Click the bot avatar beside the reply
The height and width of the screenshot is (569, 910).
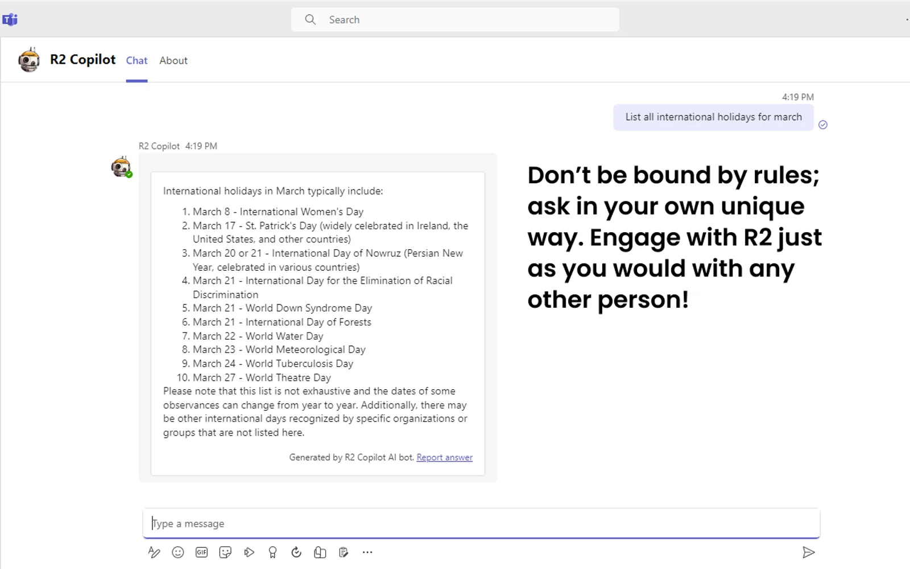121,167
